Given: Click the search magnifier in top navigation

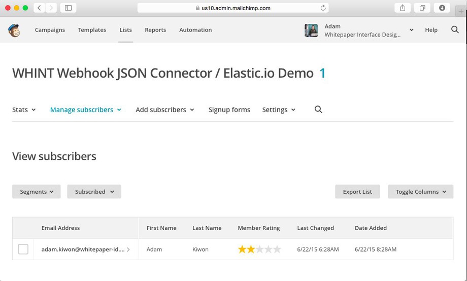Looking at the screenshot, I should (455, 29).
